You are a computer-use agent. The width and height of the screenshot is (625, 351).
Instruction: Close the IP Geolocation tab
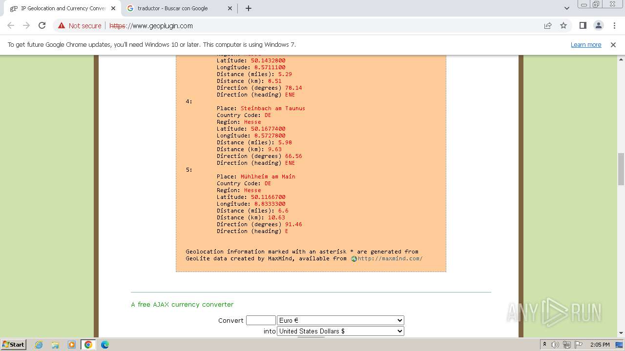113,8
